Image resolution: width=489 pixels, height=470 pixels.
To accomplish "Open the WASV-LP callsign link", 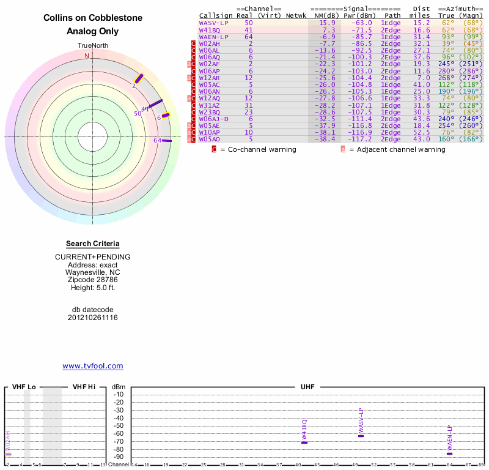I will [x=213, y=23].
